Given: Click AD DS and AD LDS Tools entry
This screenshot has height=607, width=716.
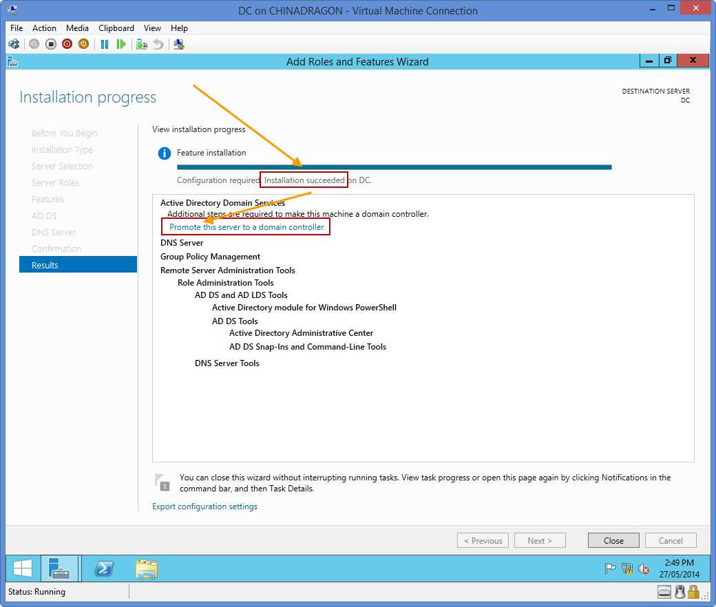Looking at the screenshot, I should click(241, 295).
